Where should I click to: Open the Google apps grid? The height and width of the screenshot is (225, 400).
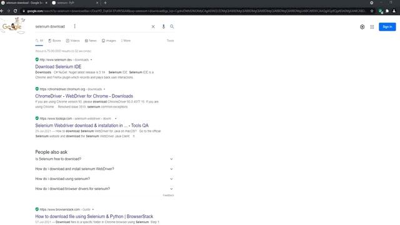372,27
